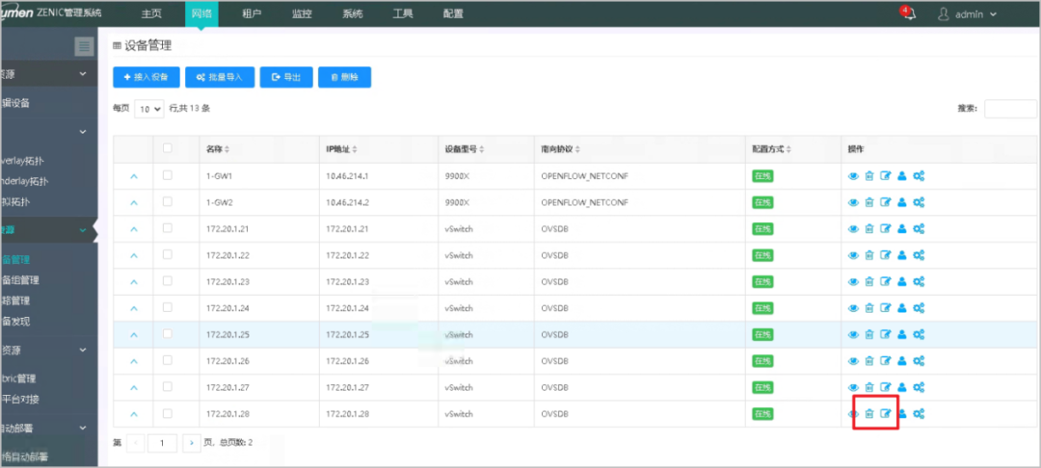Gears icon for 172.20.1.24 row
This screenshot has height=468, width=1041.
pos(919,308)
